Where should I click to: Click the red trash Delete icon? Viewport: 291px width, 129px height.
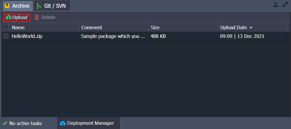(x=37, y=18)
